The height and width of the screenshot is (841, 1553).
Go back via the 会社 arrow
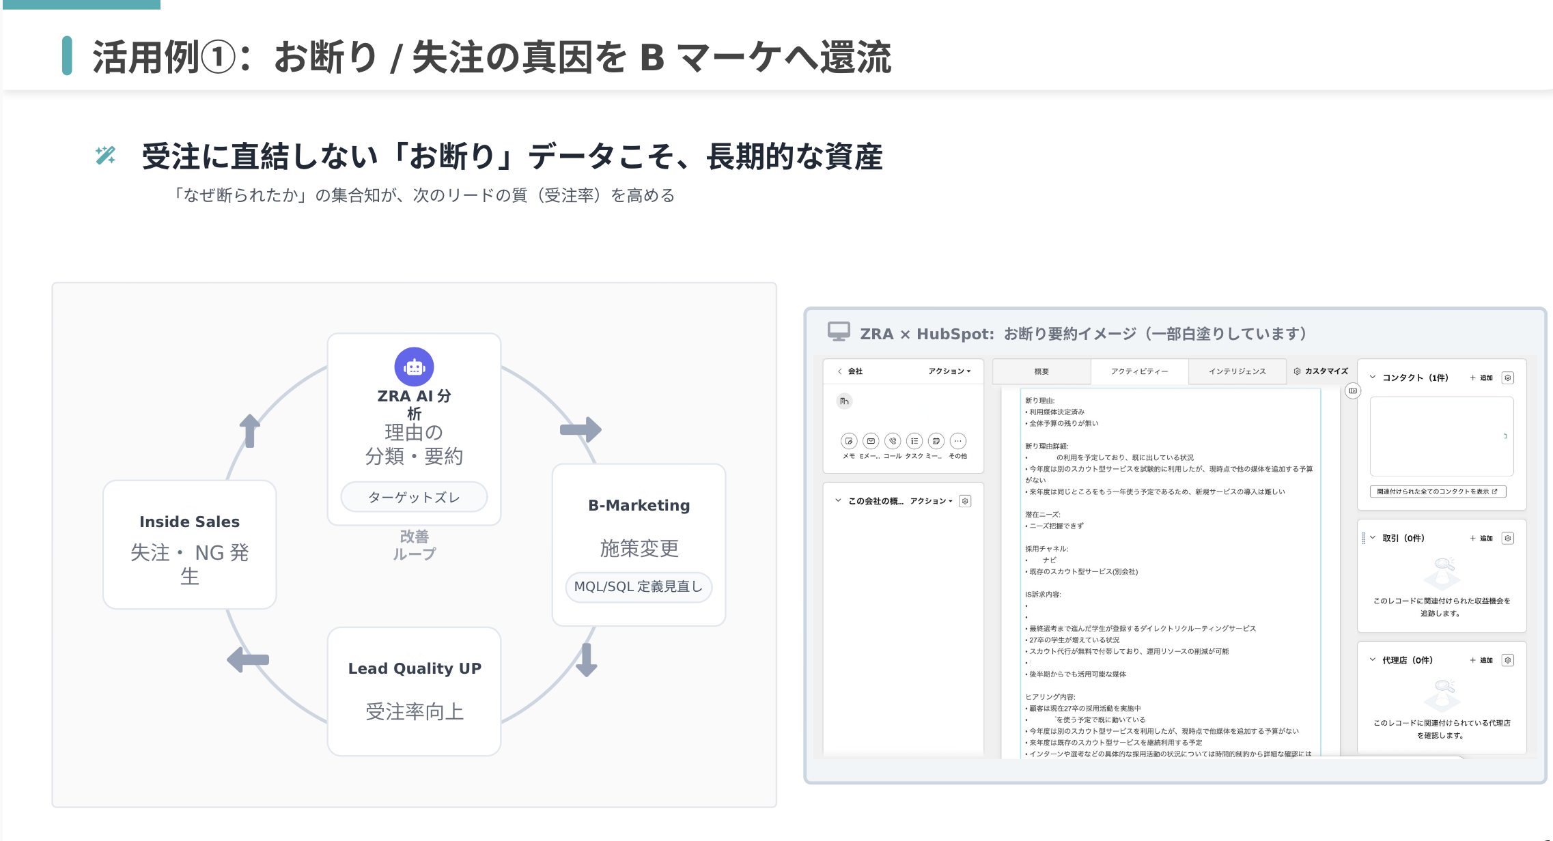[840, 371]
